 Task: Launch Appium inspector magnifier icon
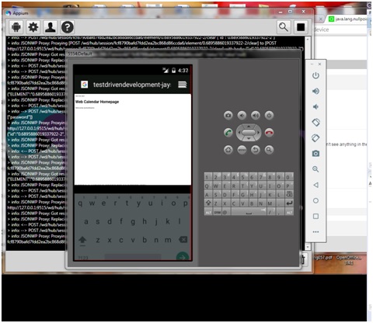284,27
